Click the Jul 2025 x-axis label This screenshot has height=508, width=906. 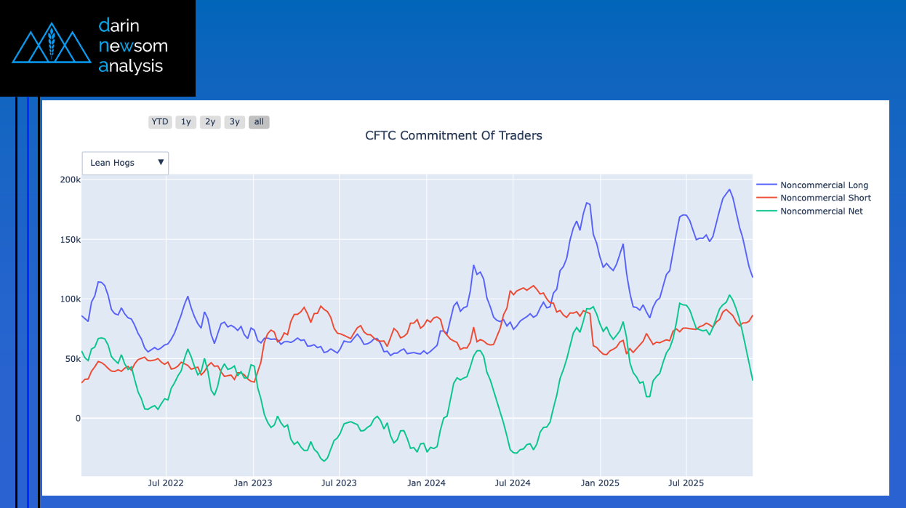tap(686, 483)
